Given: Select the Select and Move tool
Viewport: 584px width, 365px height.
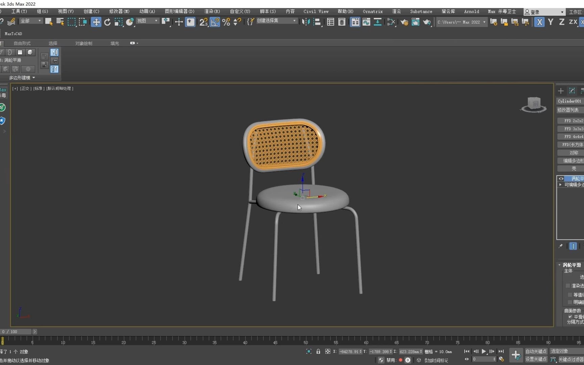Looking at the screenshot, I should click(96, 22).
